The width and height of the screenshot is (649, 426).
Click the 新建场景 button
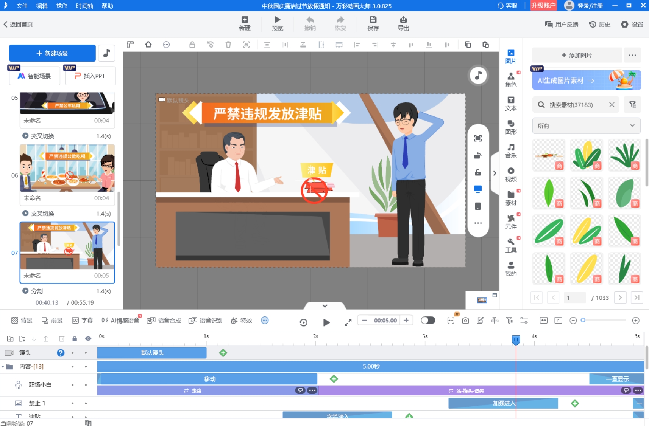[x=52, y=53]
